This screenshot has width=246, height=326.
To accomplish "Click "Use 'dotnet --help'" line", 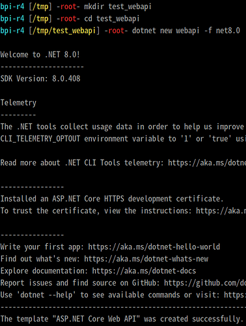I will tap(123, 295).
